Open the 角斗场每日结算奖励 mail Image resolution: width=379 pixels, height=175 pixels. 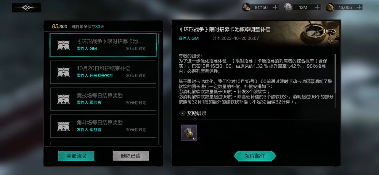[103, 126]
